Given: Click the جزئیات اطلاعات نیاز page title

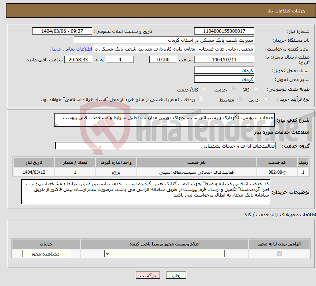Looking at the screenshot, I should 286,11.
